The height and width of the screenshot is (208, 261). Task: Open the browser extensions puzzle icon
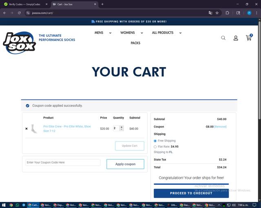click(x=227, y=13)
